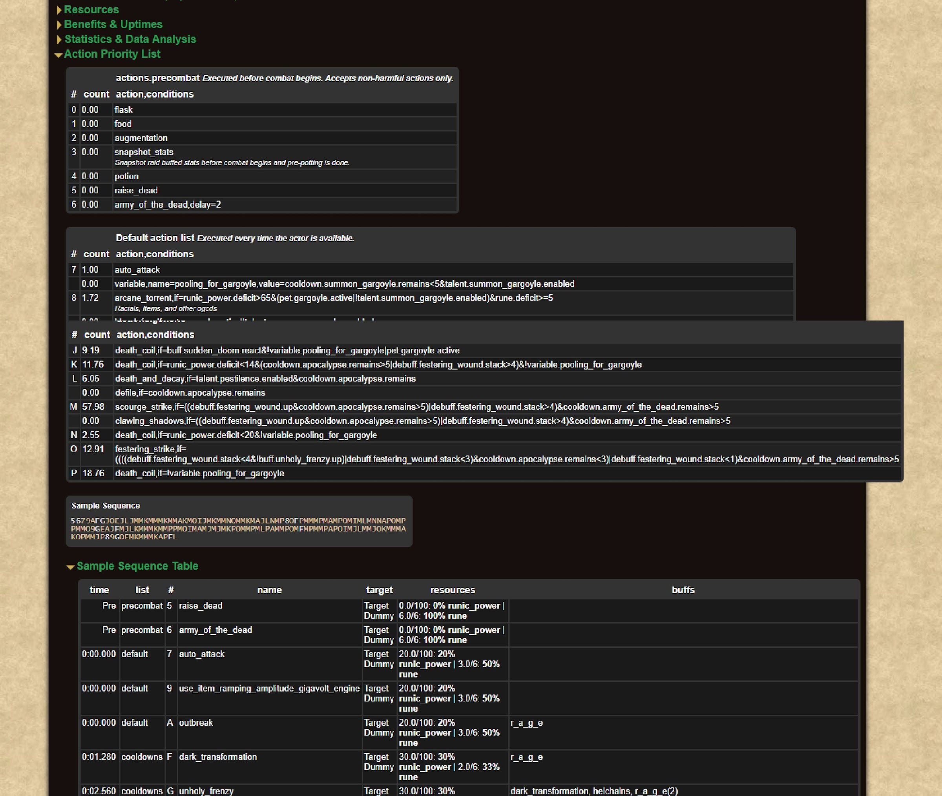Image resolution: width=942 pixels, height=796 pixels.
Task: Click the dark_transformation sequence entry
Action: [217, 757]
